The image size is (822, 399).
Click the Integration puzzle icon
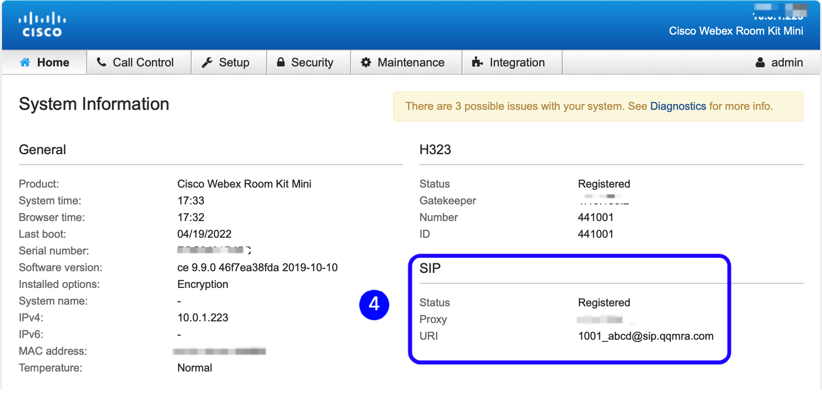click(x=477, y=62)
